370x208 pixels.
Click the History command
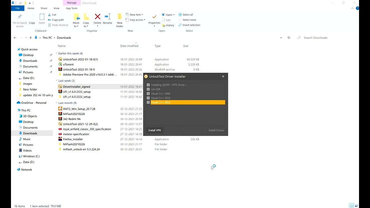coord(168,25)
